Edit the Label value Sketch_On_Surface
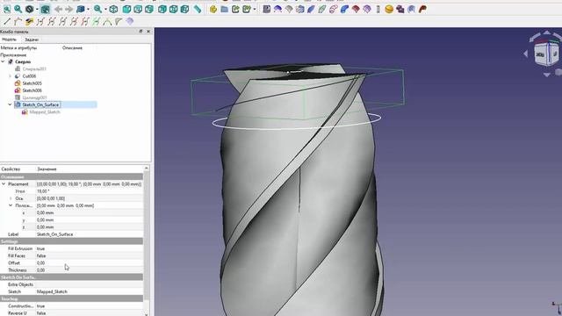 pos(90,234)
